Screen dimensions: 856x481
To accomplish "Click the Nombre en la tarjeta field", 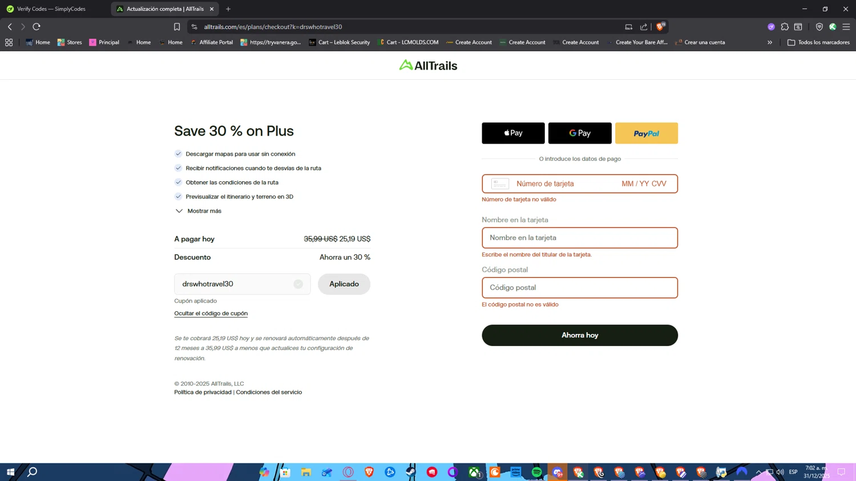I will [x=580, y=238].
